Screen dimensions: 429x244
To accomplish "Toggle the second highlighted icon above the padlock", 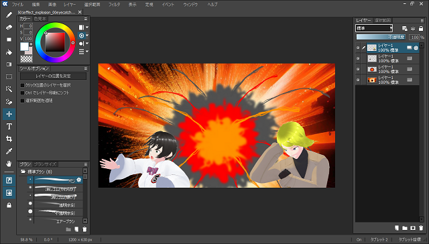I will point(9,193).
